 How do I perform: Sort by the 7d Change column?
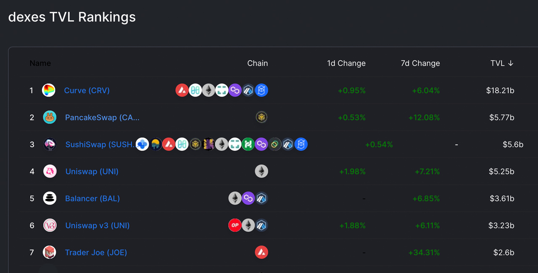(x=420, y=63)
